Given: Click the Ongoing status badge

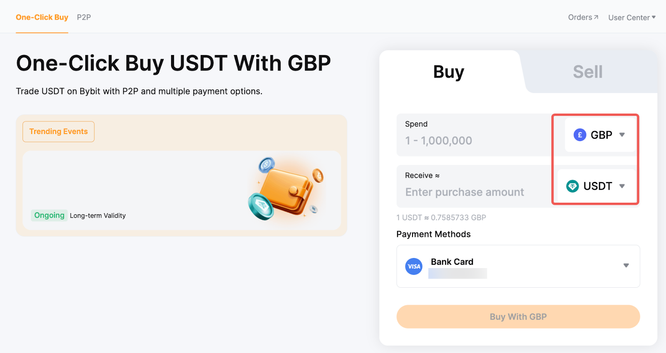Looking at the screenshot, I should pos(49,215).
